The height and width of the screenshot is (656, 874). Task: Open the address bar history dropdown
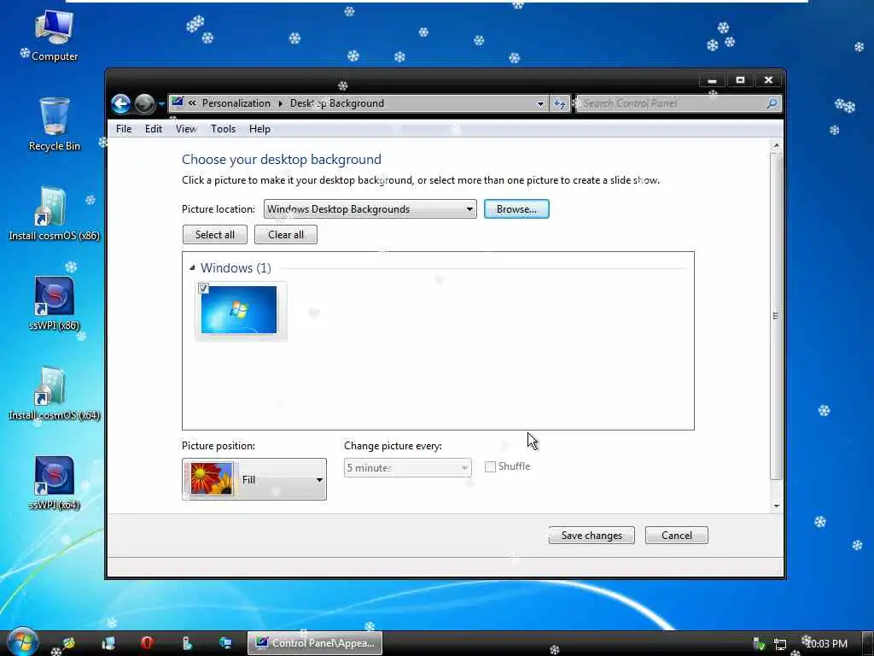539,103
